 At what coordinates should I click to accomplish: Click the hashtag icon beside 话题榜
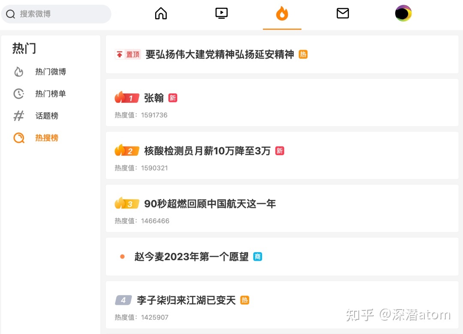click(18, 116)
